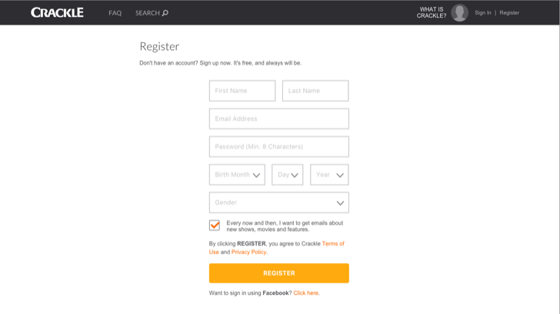Open the Gender dropdown
Image resolution: width=560 pixels, height=314 pixels.
(279, 202)
